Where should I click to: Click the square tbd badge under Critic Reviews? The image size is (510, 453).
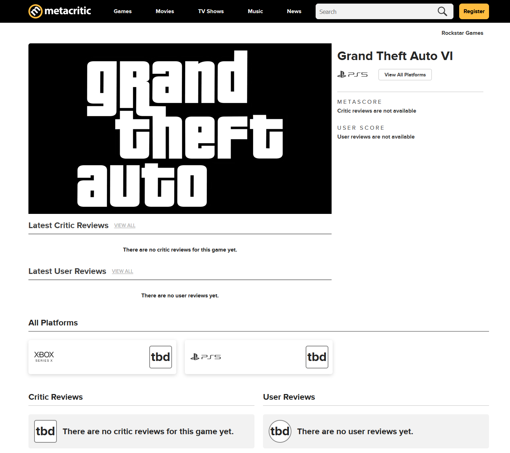tap(45, 431)
